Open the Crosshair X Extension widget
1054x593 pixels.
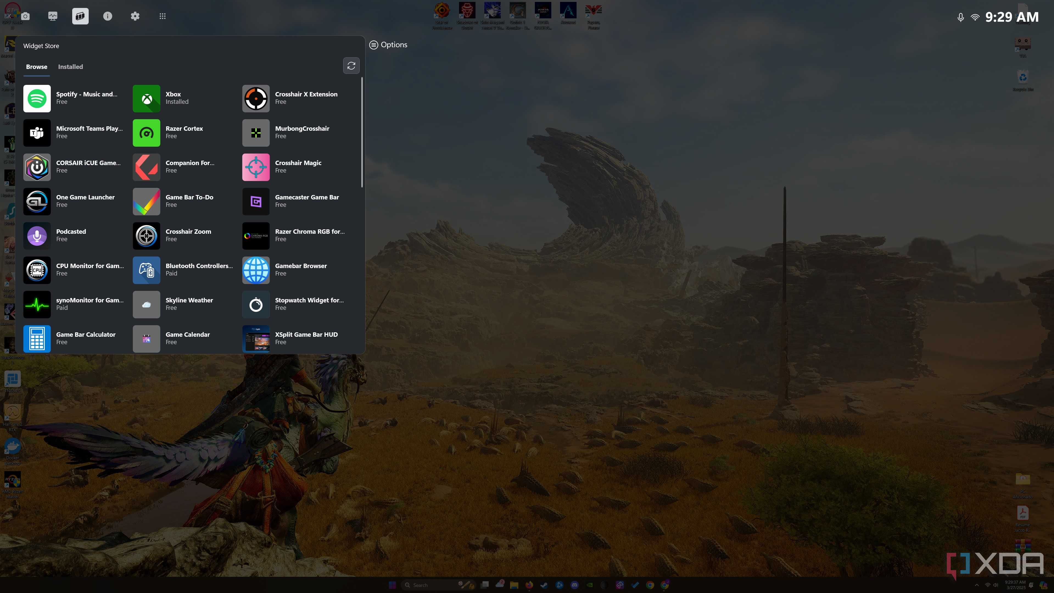point(297,98)
